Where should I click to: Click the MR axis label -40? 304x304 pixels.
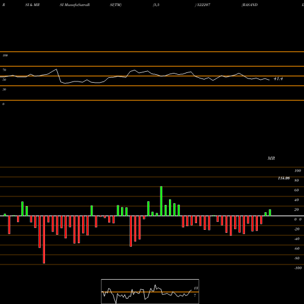(297, 239)
